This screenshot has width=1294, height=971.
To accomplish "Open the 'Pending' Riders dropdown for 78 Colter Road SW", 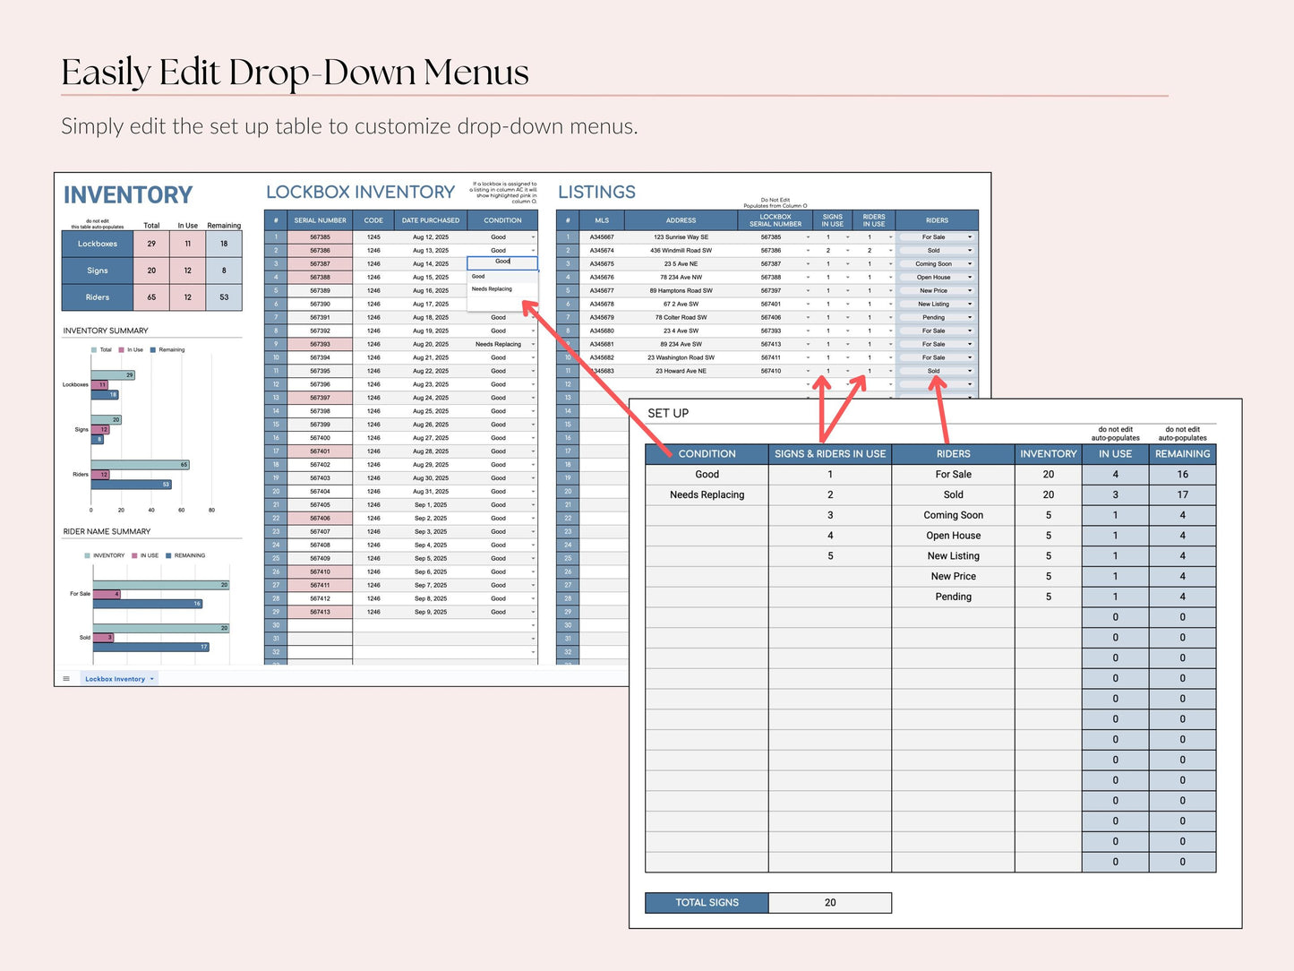I will (x=970, y=317).
